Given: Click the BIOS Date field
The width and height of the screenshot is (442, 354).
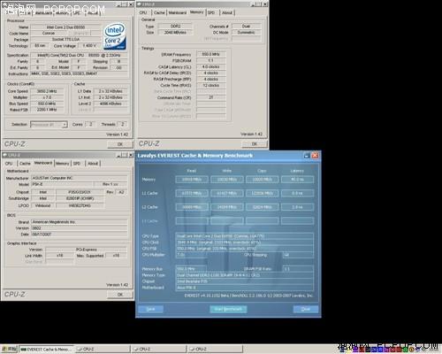Looking at the screenshot, I should click(80, 235).
